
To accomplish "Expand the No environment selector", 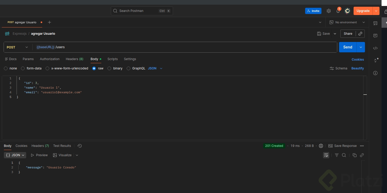I will [347, 22].
